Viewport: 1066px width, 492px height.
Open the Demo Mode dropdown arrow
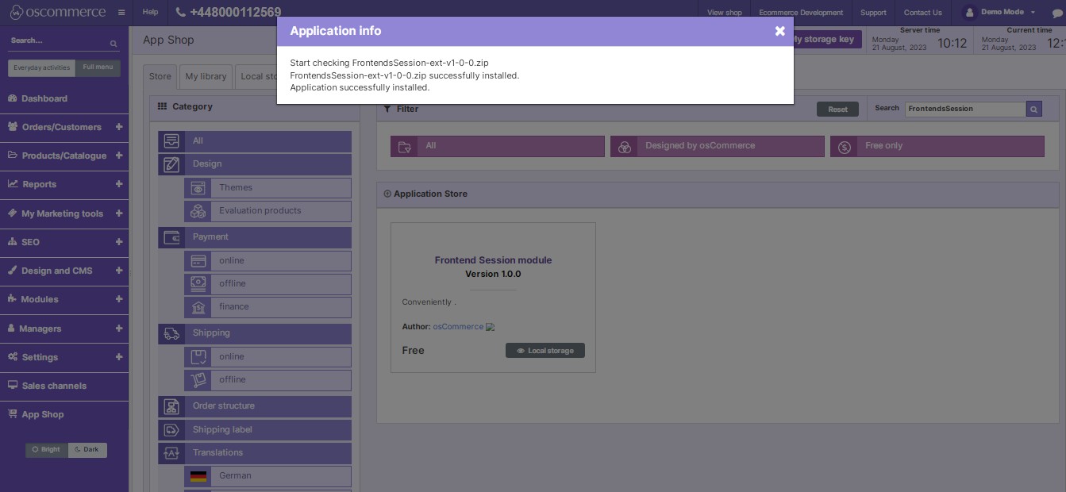coord(1033,13)
